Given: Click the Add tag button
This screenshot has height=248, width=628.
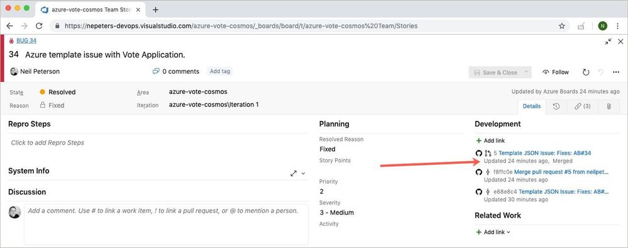Looking at the screenshot, I should (x=220, y=71).
